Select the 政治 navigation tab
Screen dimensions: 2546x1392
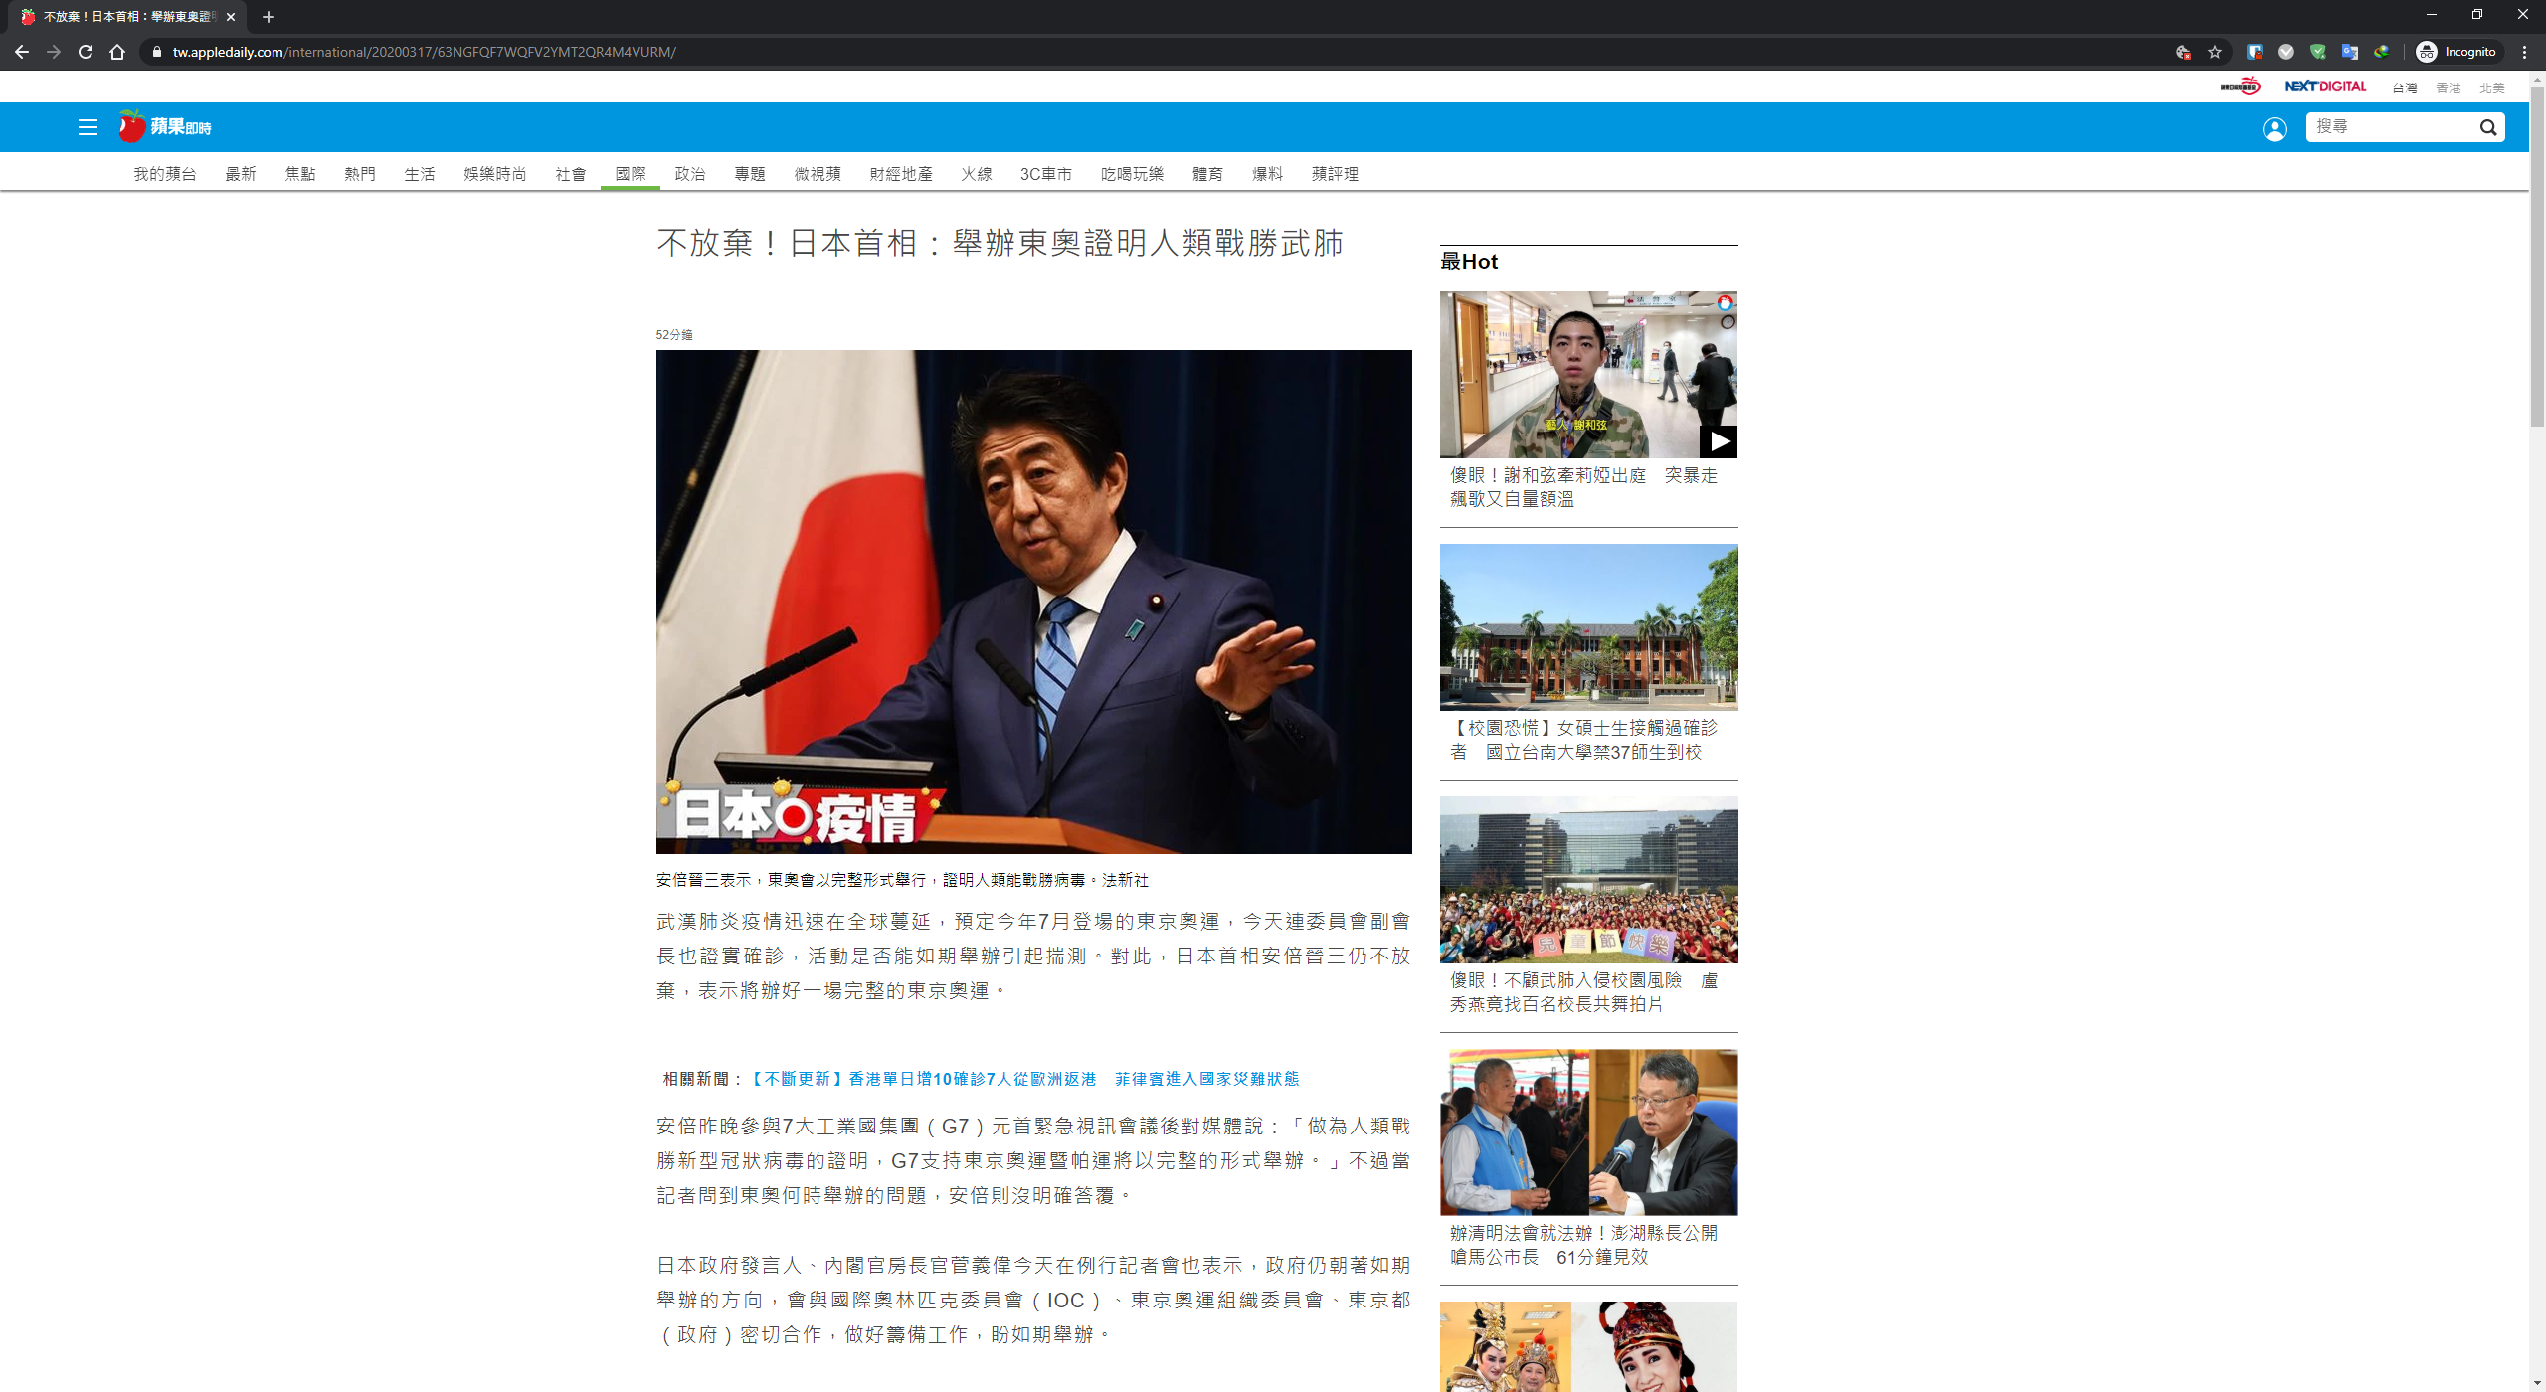coord(689,174)
